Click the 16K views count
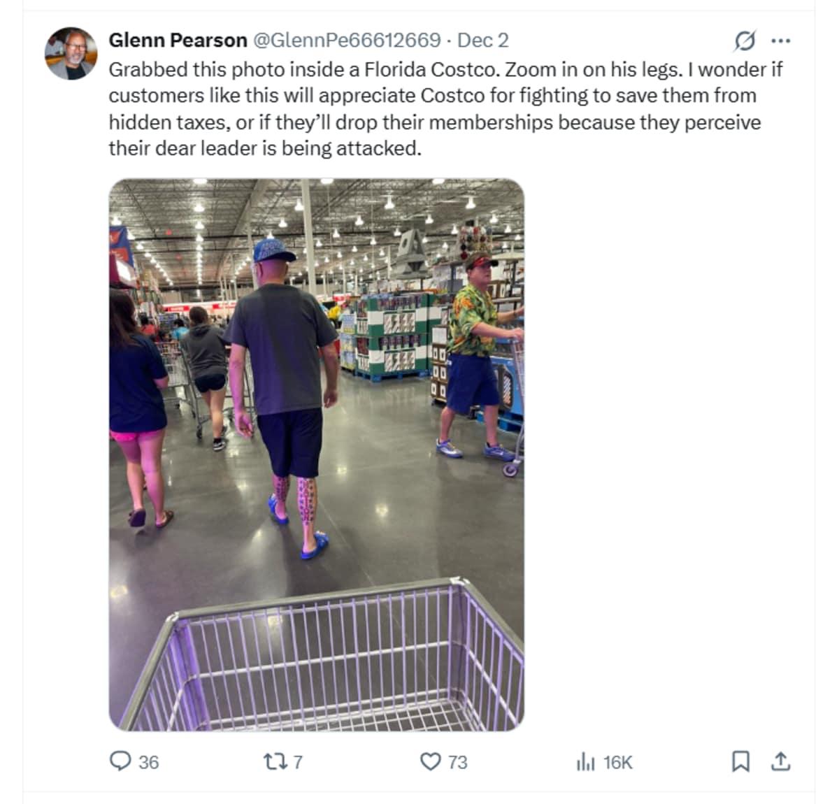The image size is (839, 804). coord(617,762)
